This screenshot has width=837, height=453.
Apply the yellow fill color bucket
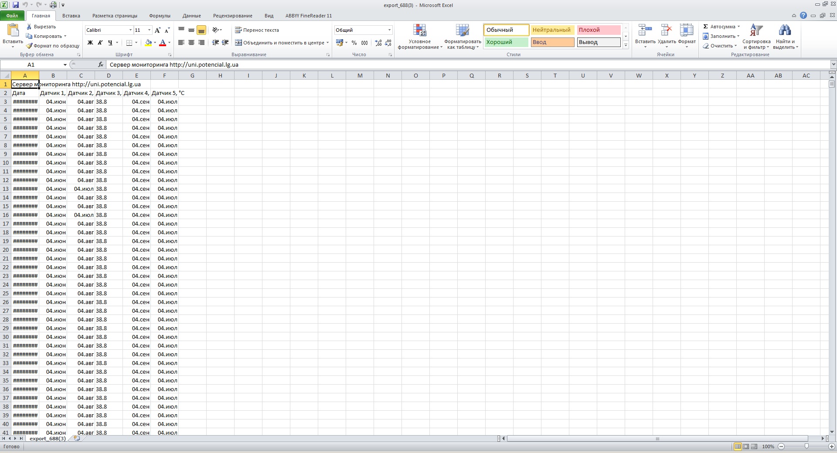click(x=148, y=43)
